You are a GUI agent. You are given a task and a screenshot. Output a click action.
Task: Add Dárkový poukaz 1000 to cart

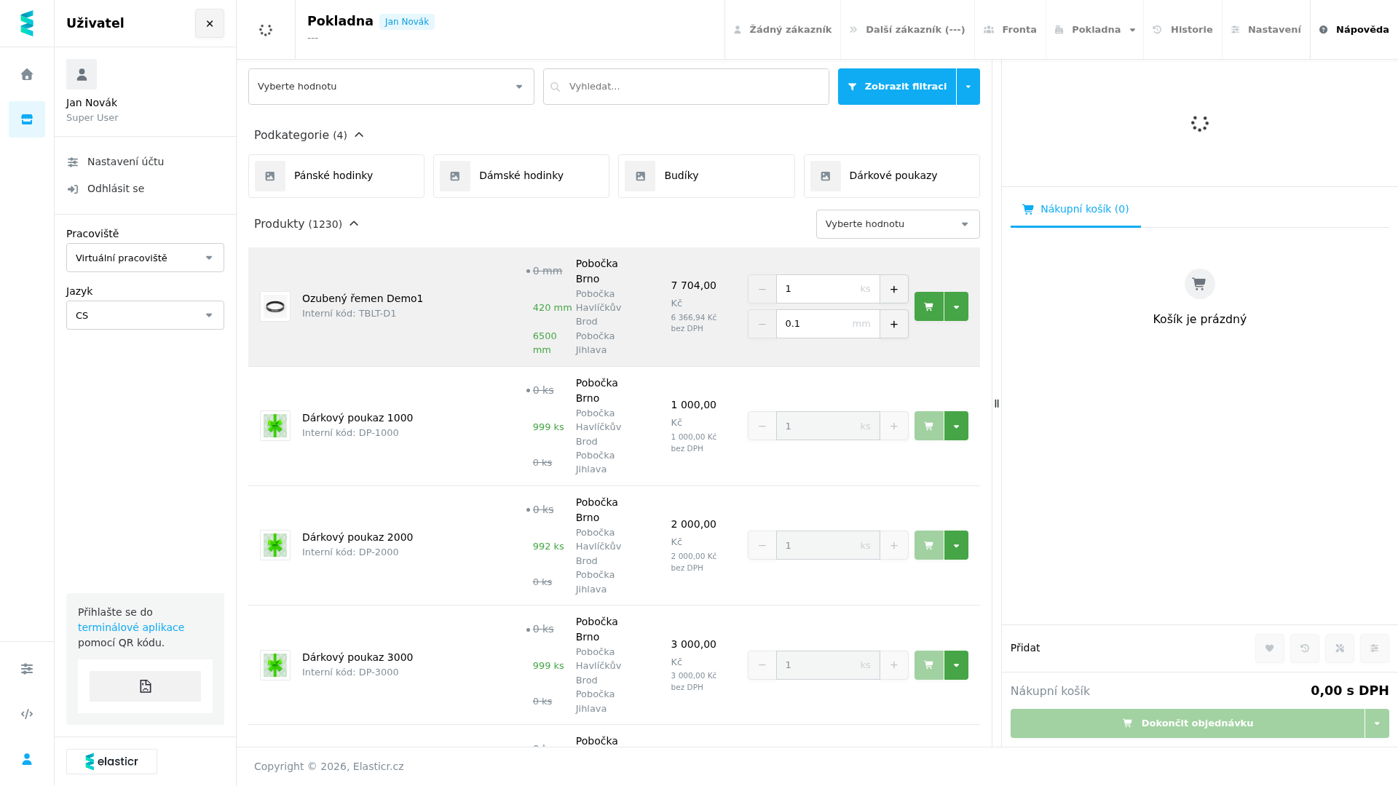[929, 426]
